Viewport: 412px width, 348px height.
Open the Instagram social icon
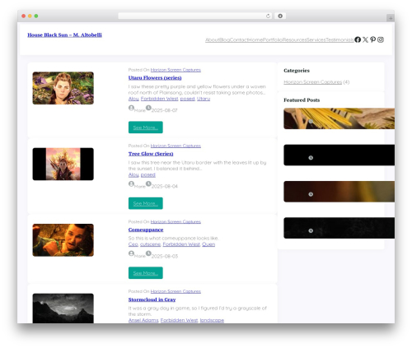[381, 39]
